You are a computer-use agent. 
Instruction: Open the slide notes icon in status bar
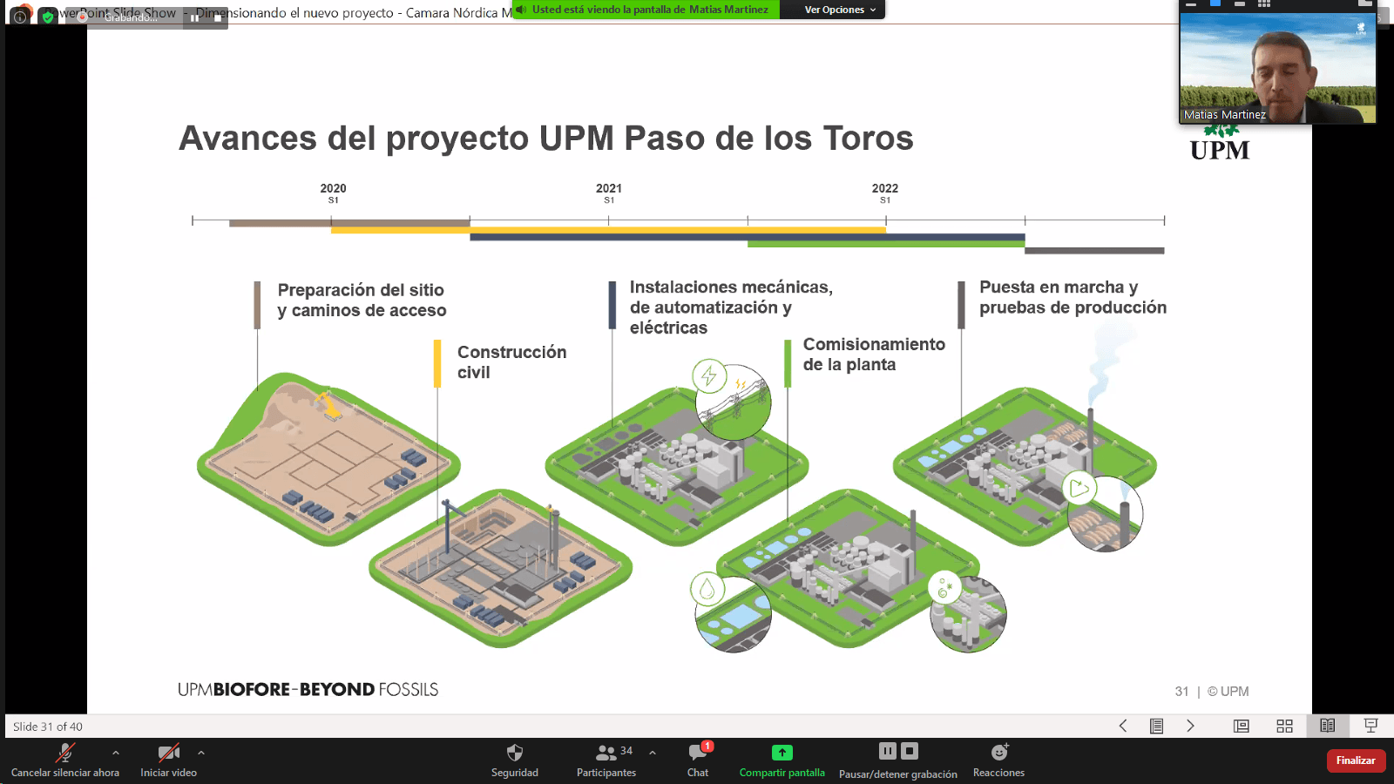[x=1156, y=726]
